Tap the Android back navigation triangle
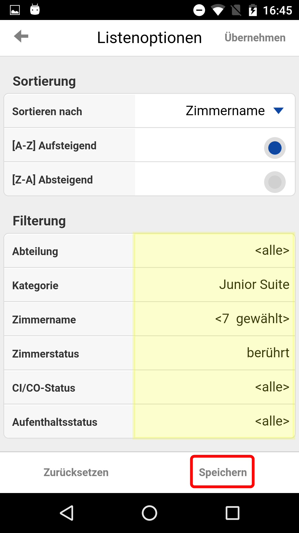The image size is (299, 533). click(x=66, y=513)
